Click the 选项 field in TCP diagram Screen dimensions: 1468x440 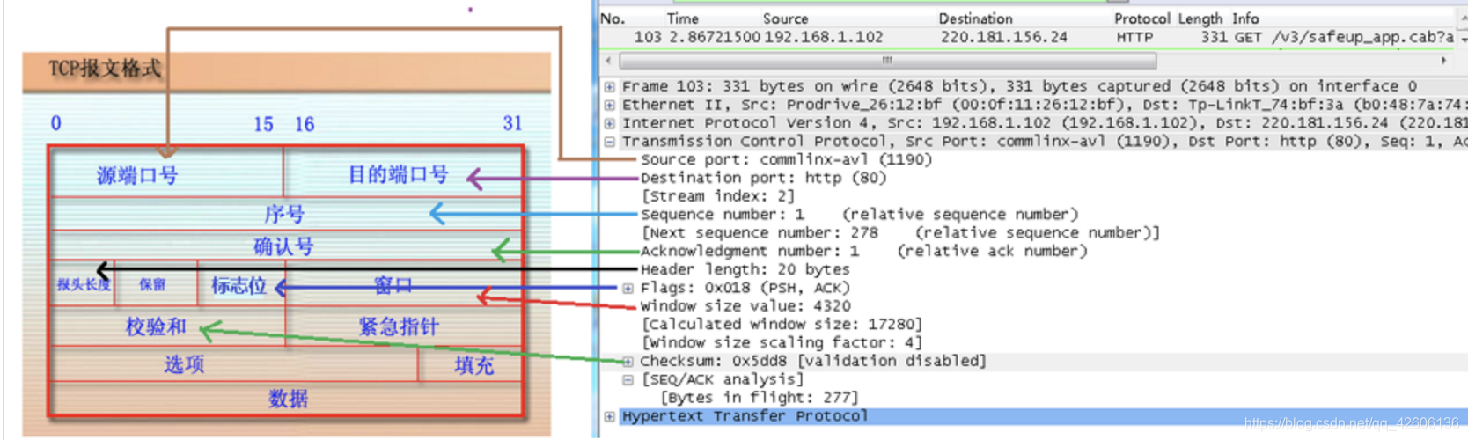[x=234, y=363]
